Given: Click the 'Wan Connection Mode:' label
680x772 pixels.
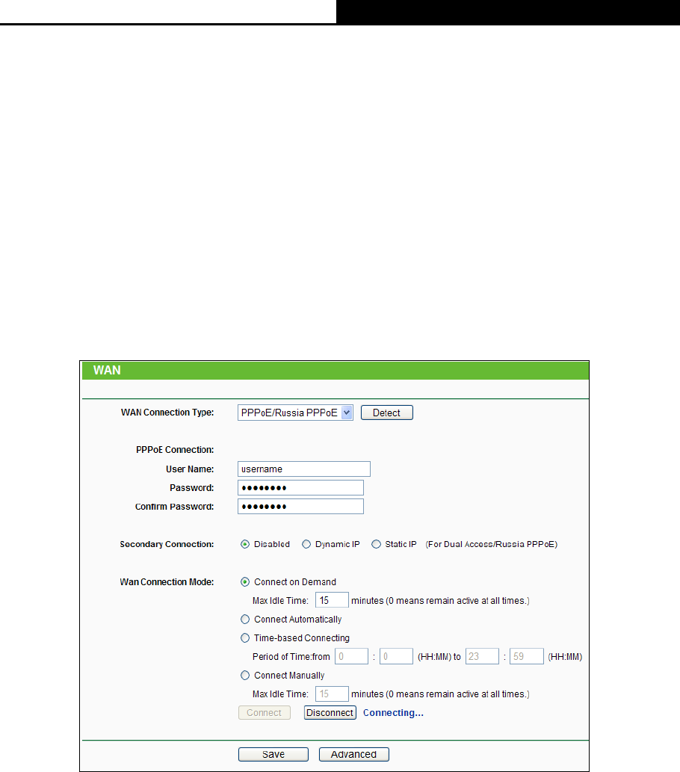Looking at the screenshot, I should pos(167,582).
